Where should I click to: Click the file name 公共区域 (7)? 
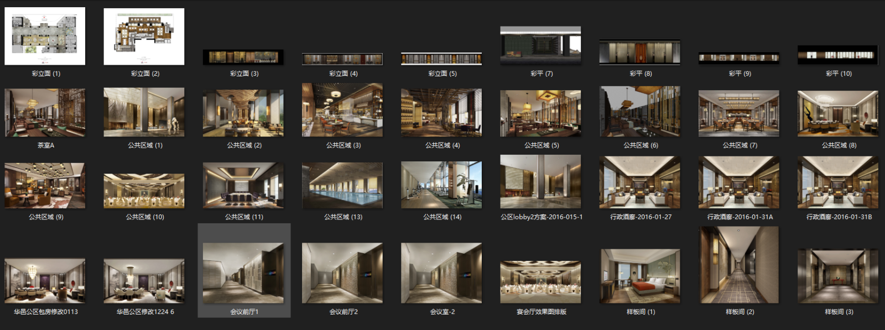tap(740, 145)
